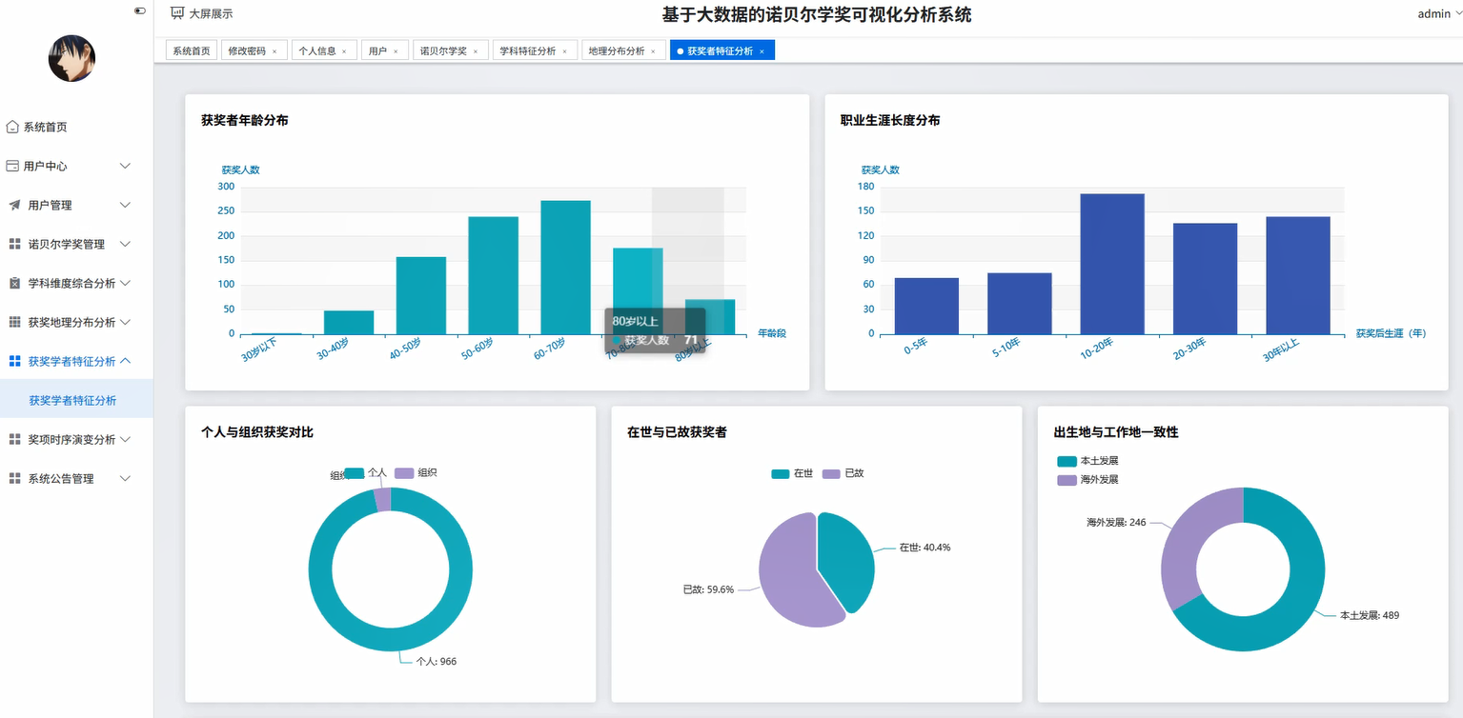Image resolution: width=1463 pixels, height=718 pixels.
Task: Click the 大屏展示 text link
Action: click(x=211, y=13)
